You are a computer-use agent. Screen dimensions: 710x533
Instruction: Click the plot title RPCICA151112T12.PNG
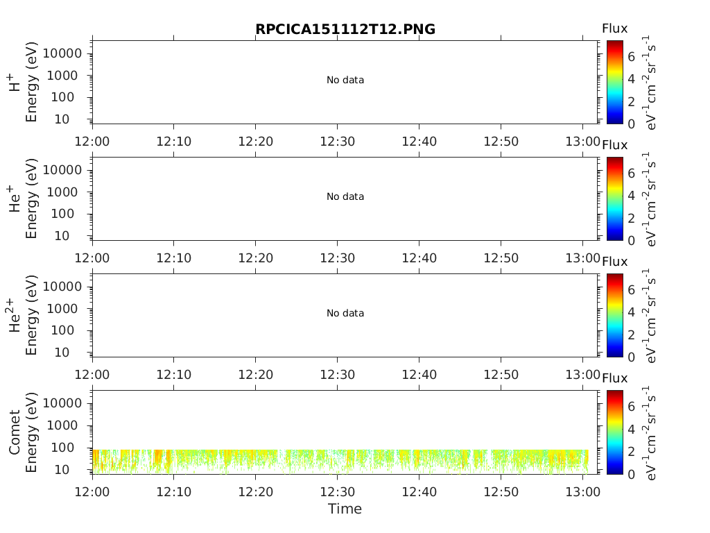pos(345,29)
